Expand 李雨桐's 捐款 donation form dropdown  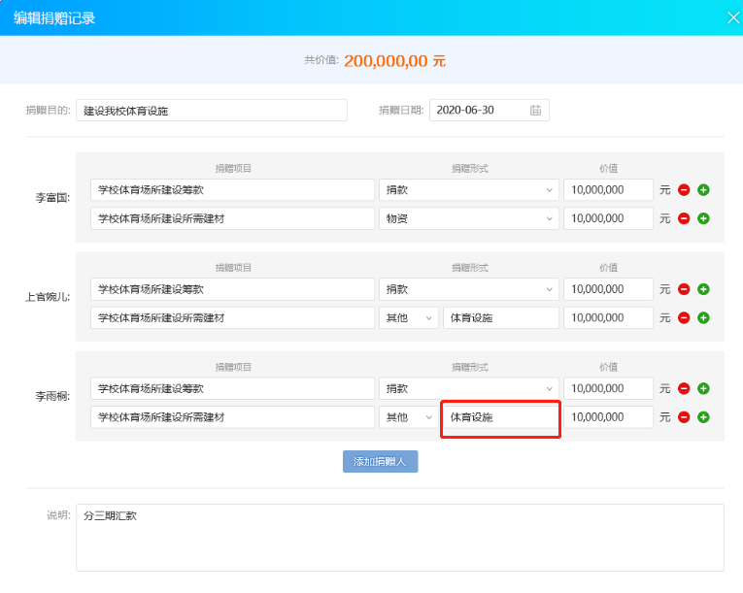469,389
